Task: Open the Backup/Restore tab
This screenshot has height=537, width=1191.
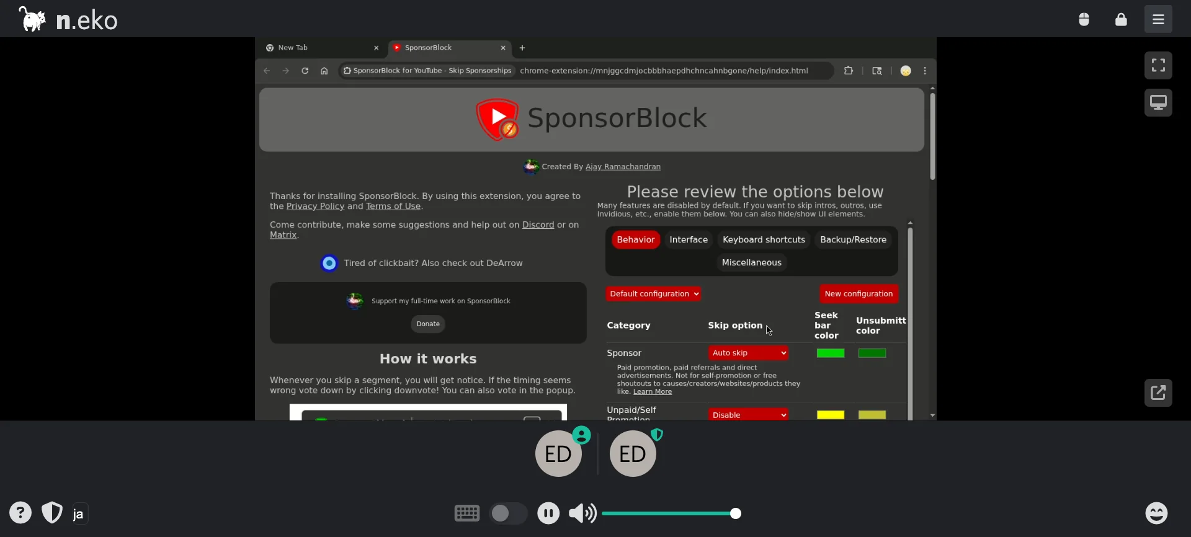Action: (853, 239)
